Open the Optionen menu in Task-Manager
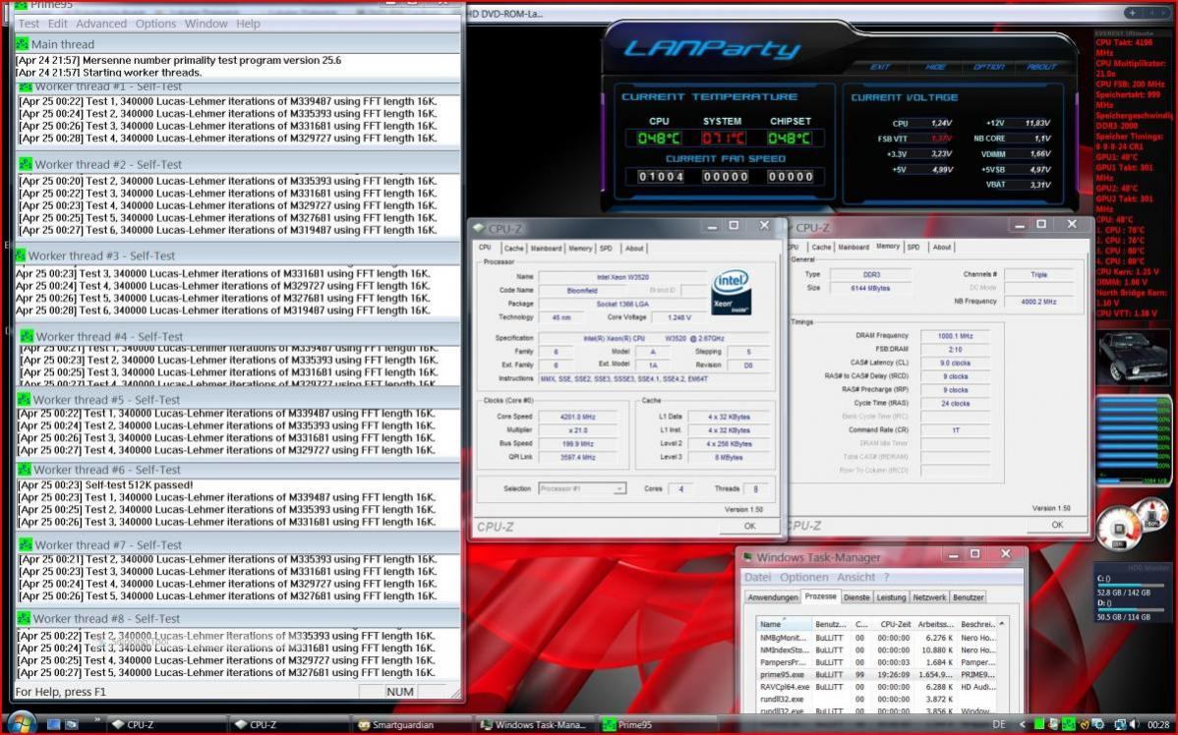Screen dimensions: 1178x735 (804, 578)
